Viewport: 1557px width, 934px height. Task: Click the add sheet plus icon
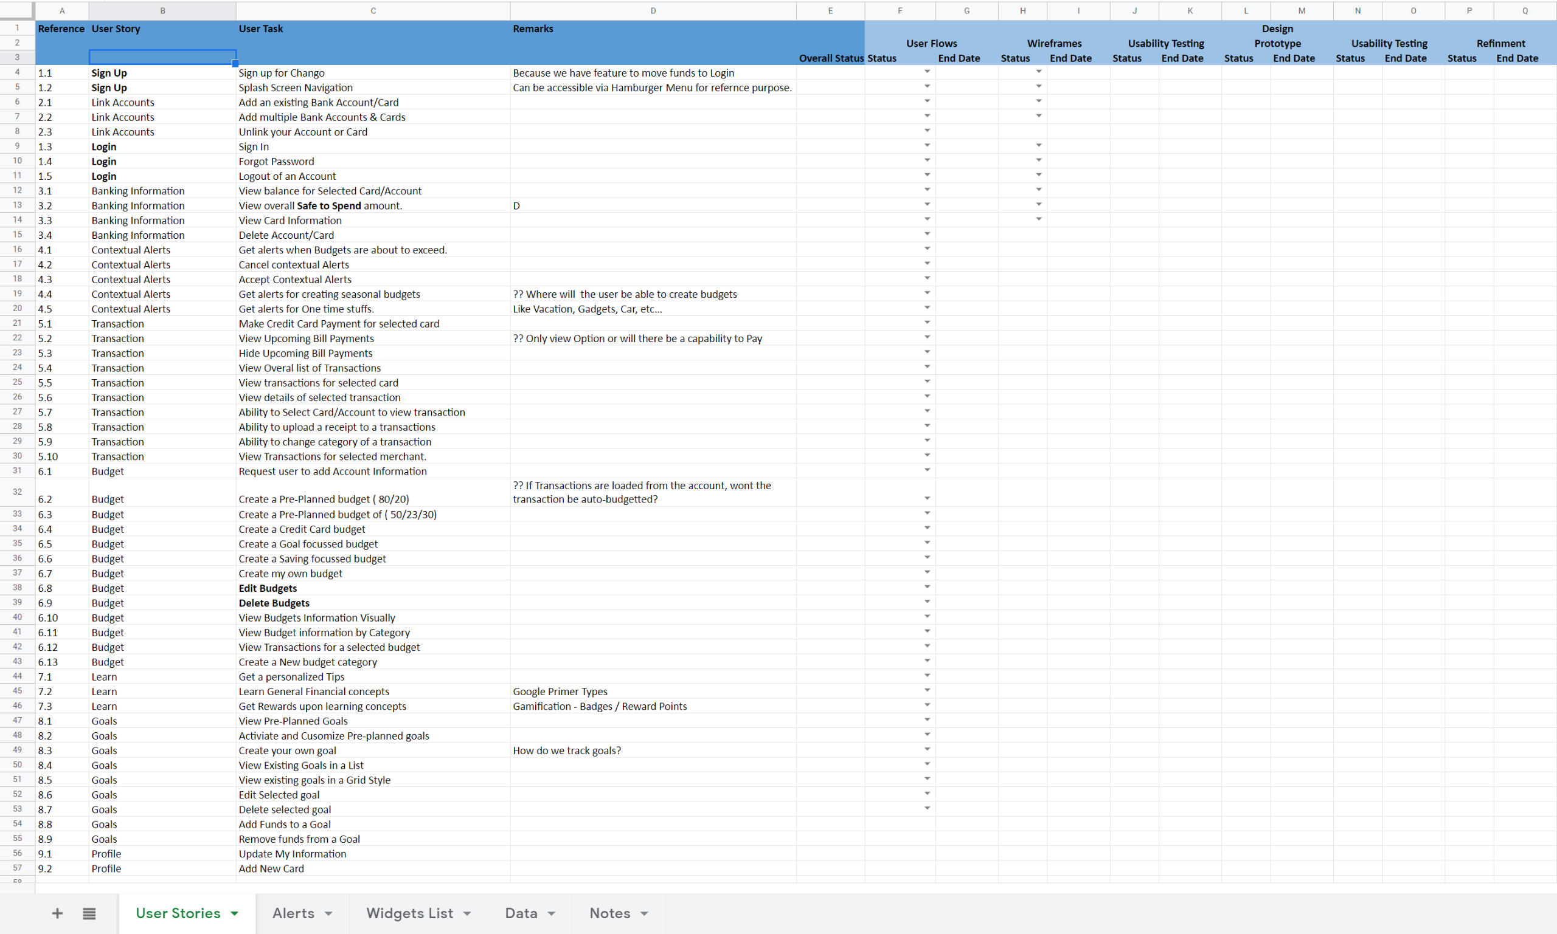(57, 913)
